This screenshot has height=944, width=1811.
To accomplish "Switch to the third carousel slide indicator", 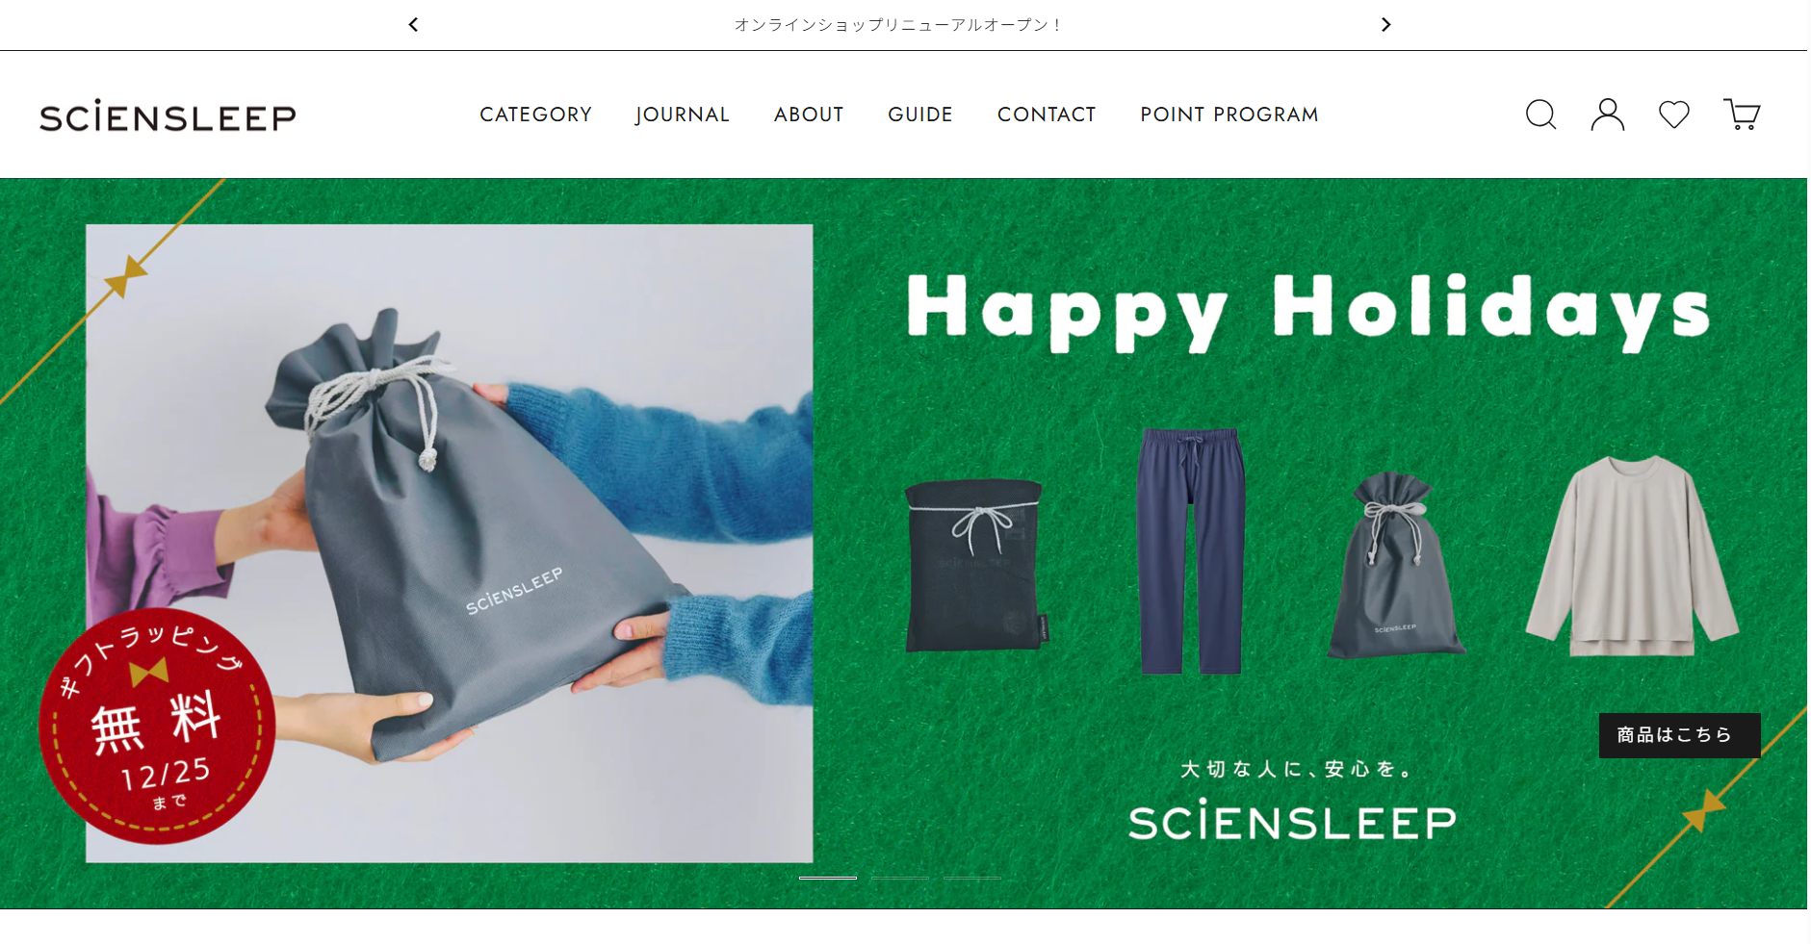I will tap(971, 878).
